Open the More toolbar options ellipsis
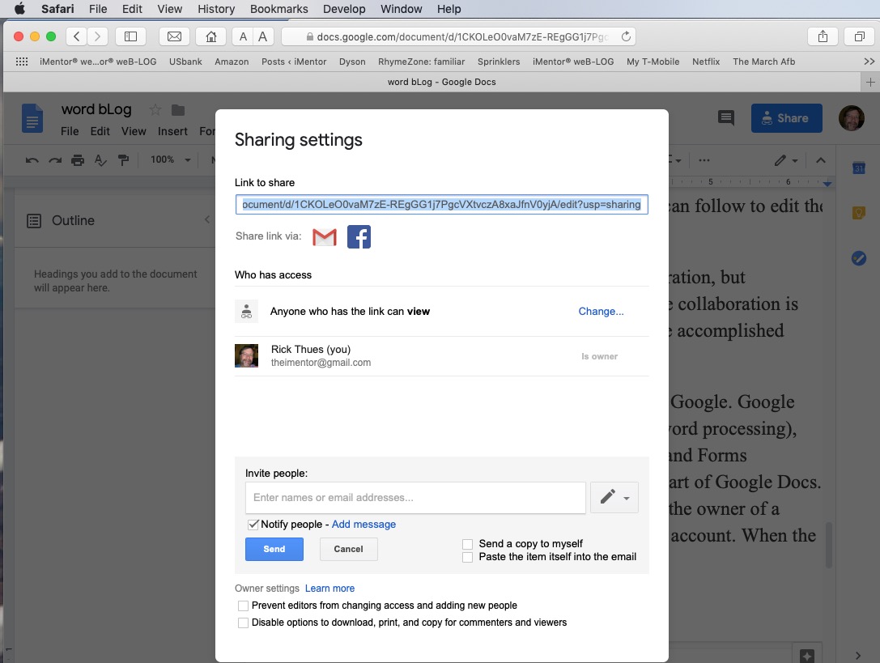The image size is (880, 663). (x=704, y=160)
